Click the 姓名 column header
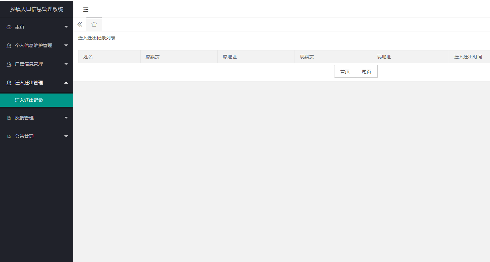490x262 pixels. [x=109, y=57]
